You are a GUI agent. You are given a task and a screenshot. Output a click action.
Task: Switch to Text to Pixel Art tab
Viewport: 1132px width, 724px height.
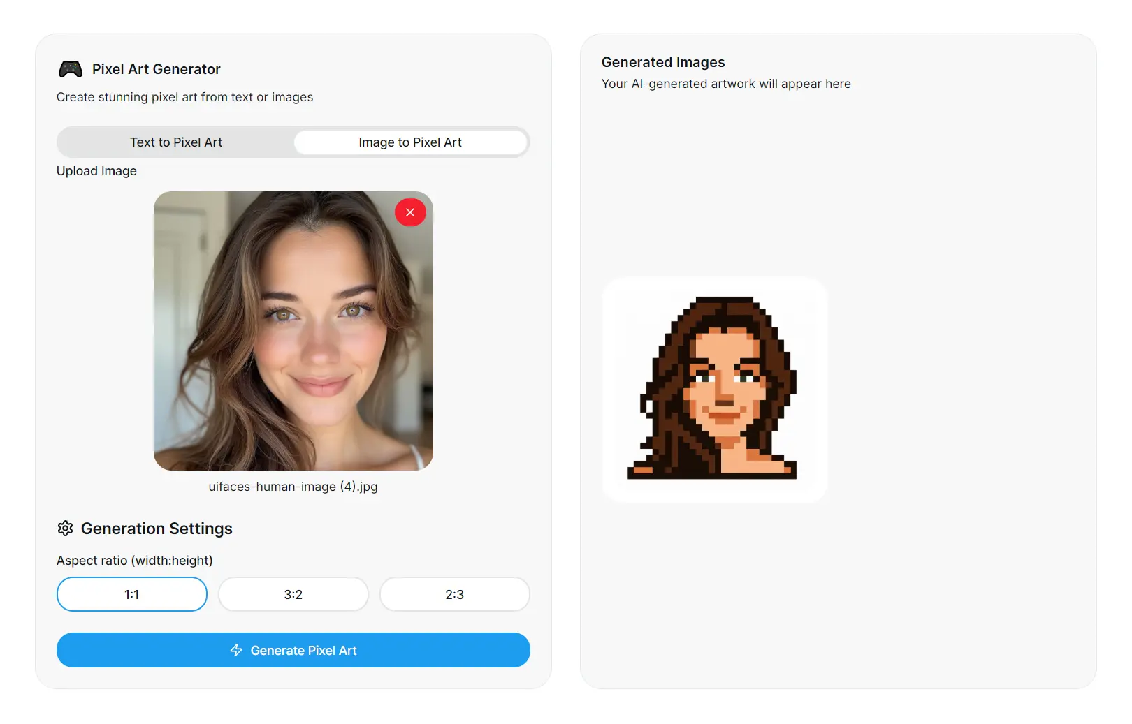click(x=176, y=142)
